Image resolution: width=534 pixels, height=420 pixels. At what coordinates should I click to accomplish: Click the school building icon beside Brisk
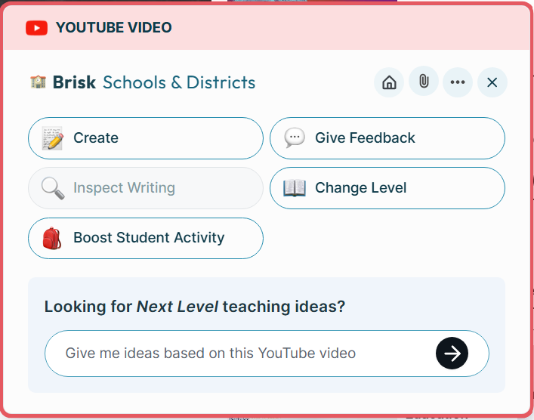point(38,82)
